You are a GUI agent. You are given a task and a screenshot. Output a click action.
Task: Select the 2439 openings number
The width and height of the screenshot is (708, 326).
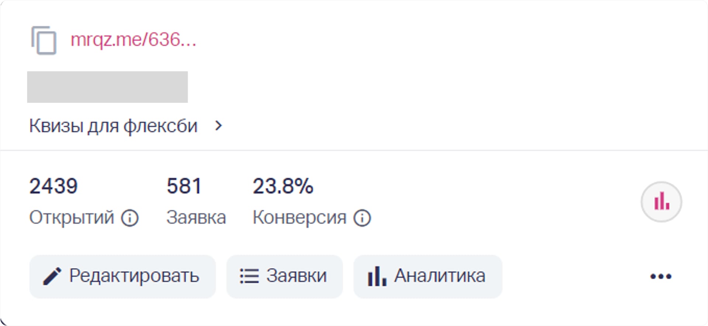[53, 187]
